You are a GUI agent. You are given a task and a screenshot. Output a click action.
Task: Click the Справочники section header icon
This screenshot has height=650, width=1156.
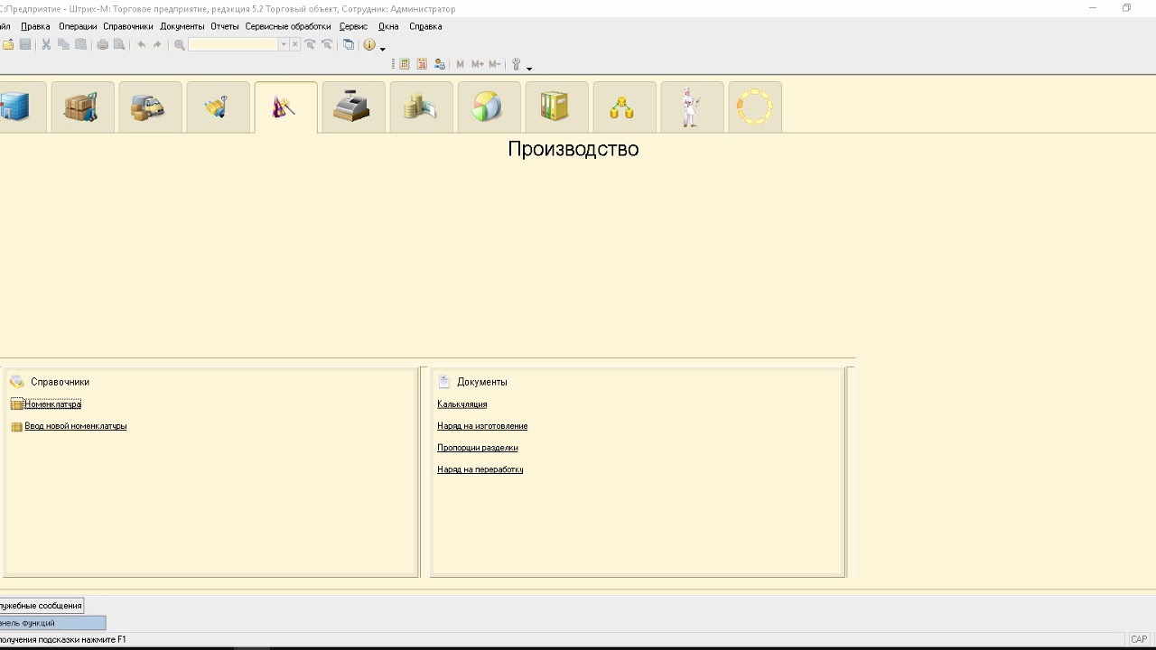point(17,382)
